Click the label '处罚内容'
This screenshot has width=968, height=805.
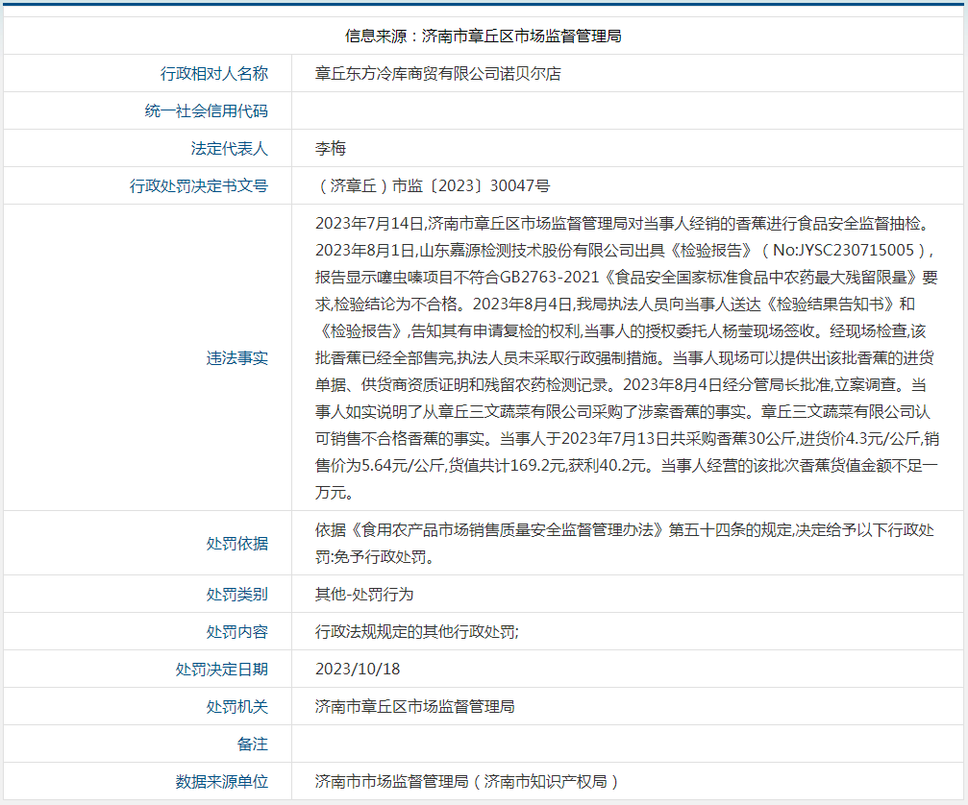click(x=237, y=632)
